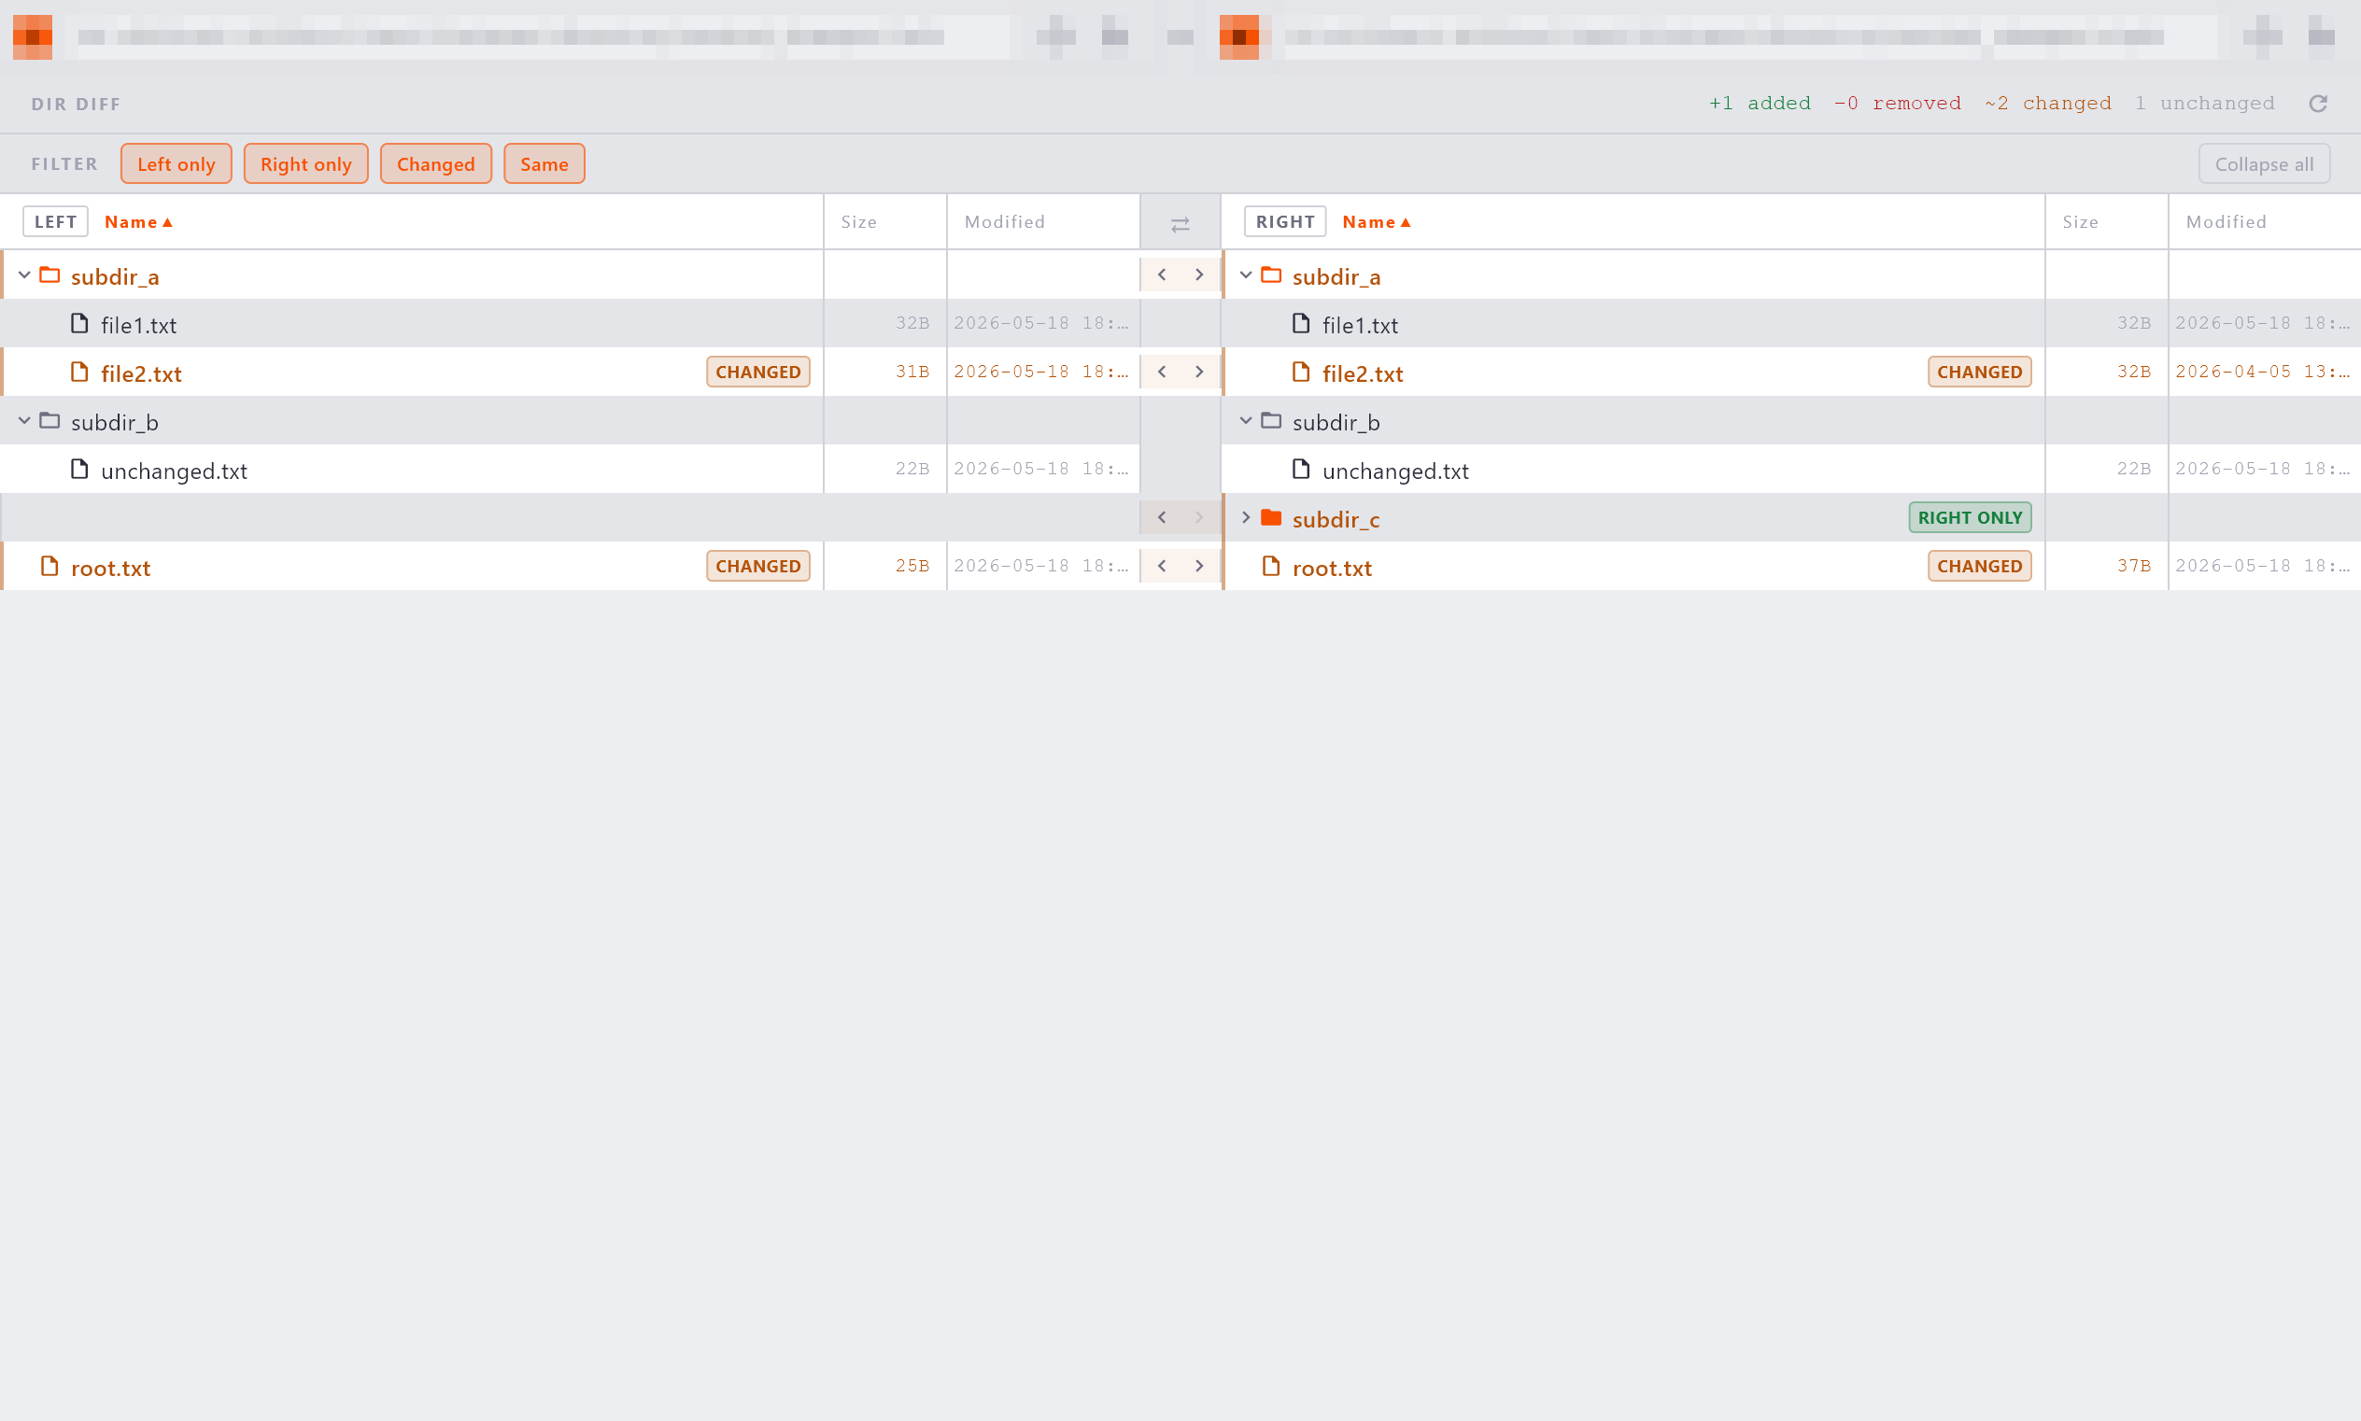Click left root.txt file icon
The image size is (2361, 1421).
(x=49, y=566)
